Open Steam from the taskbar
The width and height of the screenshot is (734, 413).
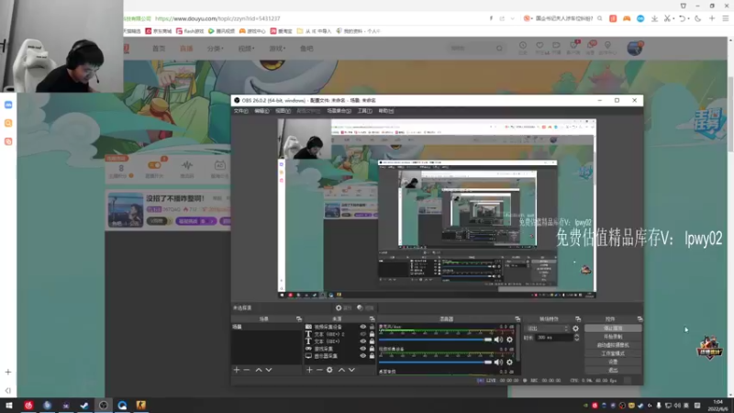(84, 406)
